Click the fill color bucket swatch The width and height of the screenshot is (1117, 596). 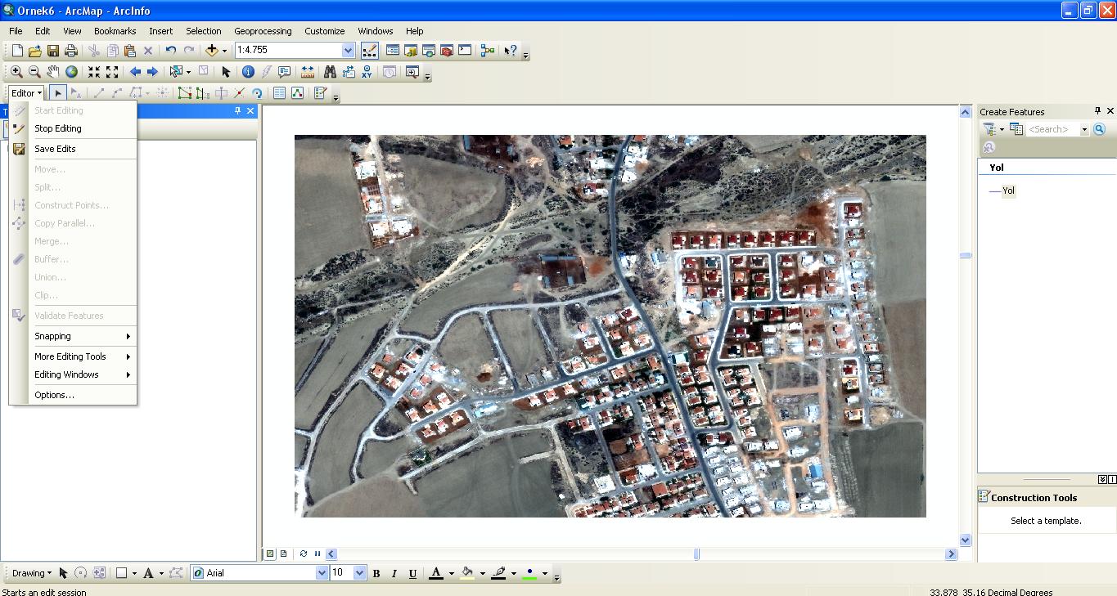[x=467, y=573]
